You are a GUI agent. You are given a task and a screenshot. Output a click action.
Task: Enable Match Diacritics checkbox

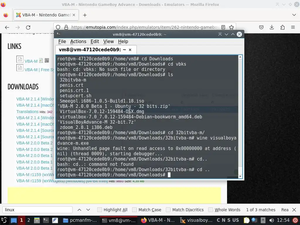[168, 210]
